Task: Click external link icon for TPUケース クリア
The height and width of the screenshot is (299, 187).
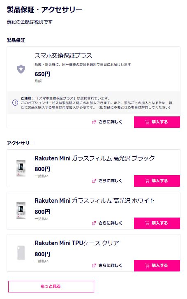Action: [x=94, y=265]
